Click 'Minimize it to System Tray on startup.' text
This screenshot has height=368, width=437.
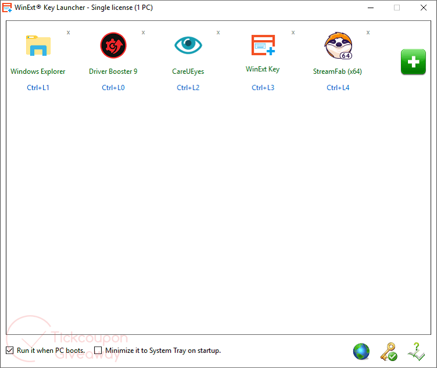[163, 351]
